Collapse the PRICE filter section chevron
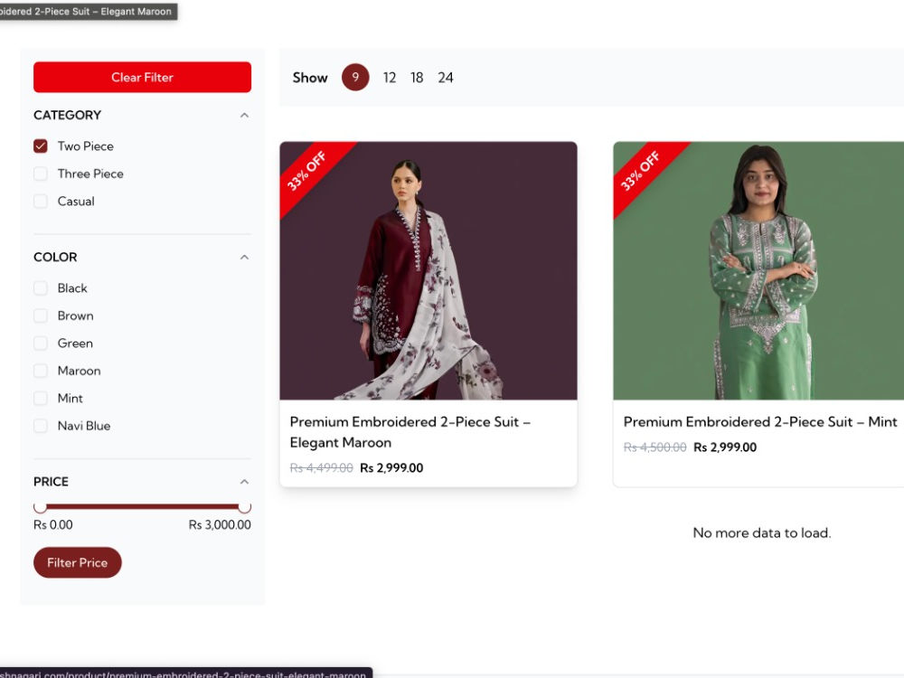Viewport: 904px width, 678px height. (x=244, y=482)
